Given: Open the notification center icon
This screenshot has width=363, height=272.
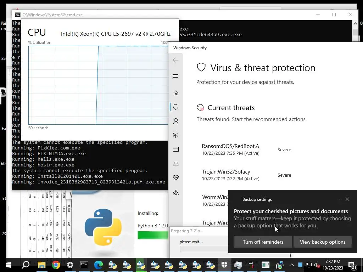Looking at the screenshot, I should tap(352, 265).
